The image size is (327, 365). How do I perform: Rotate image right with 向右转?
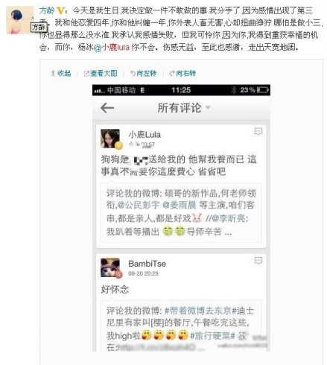click(182, 73)
